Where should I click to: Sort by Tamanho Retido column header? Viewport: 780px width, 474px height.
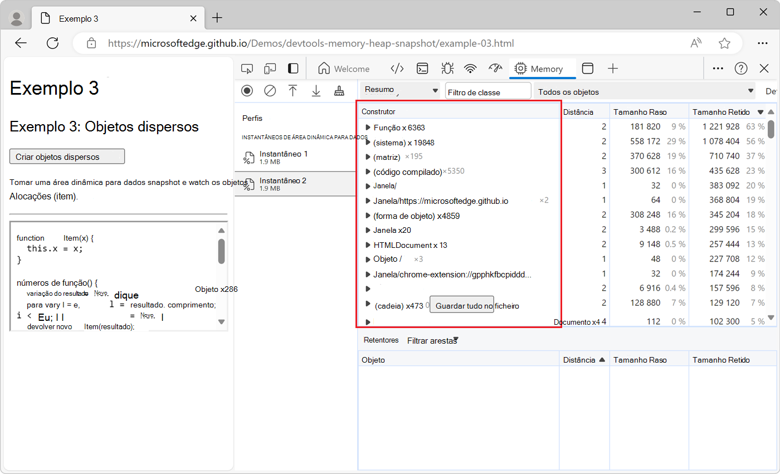pyautogui.click(x=721, y=112)
